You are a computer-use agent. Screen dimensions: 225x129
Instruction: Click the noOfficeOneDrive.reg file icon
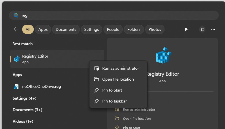(16, 86)
